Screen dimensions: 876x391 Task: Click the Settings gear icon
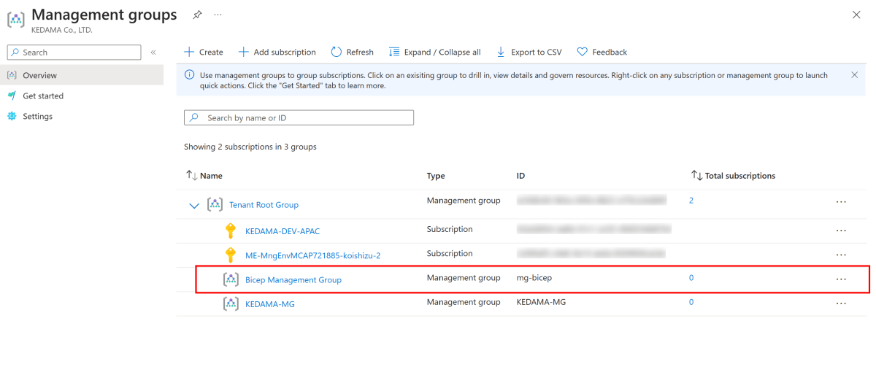pyautogui.click(x=12, y=116)
